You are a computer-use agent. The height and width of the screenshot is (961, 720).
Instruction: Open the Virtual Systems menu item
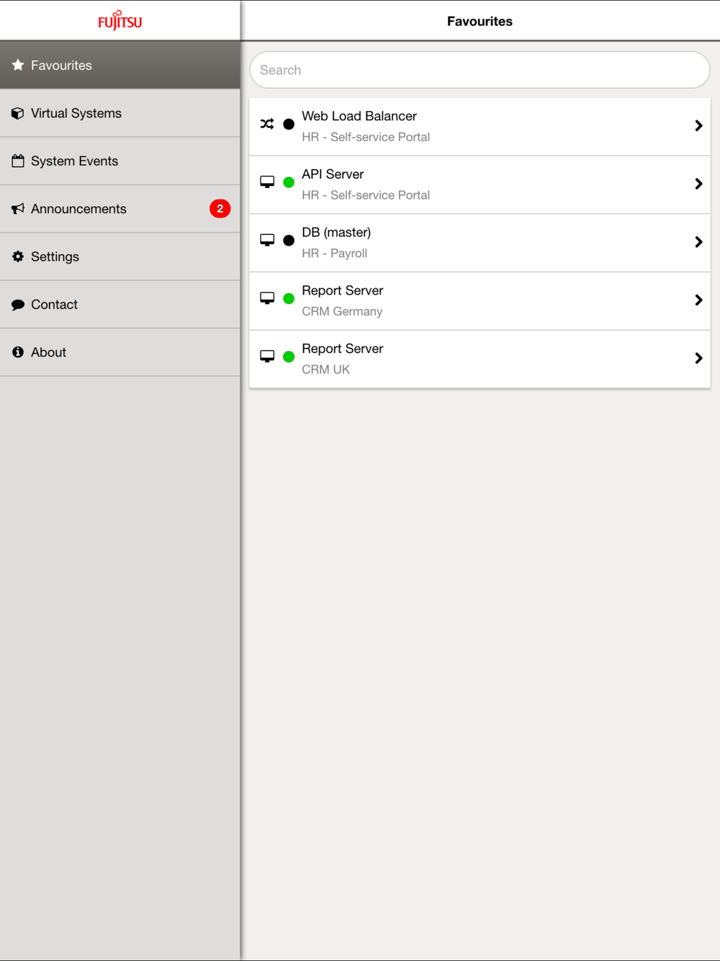click(120, 113)
